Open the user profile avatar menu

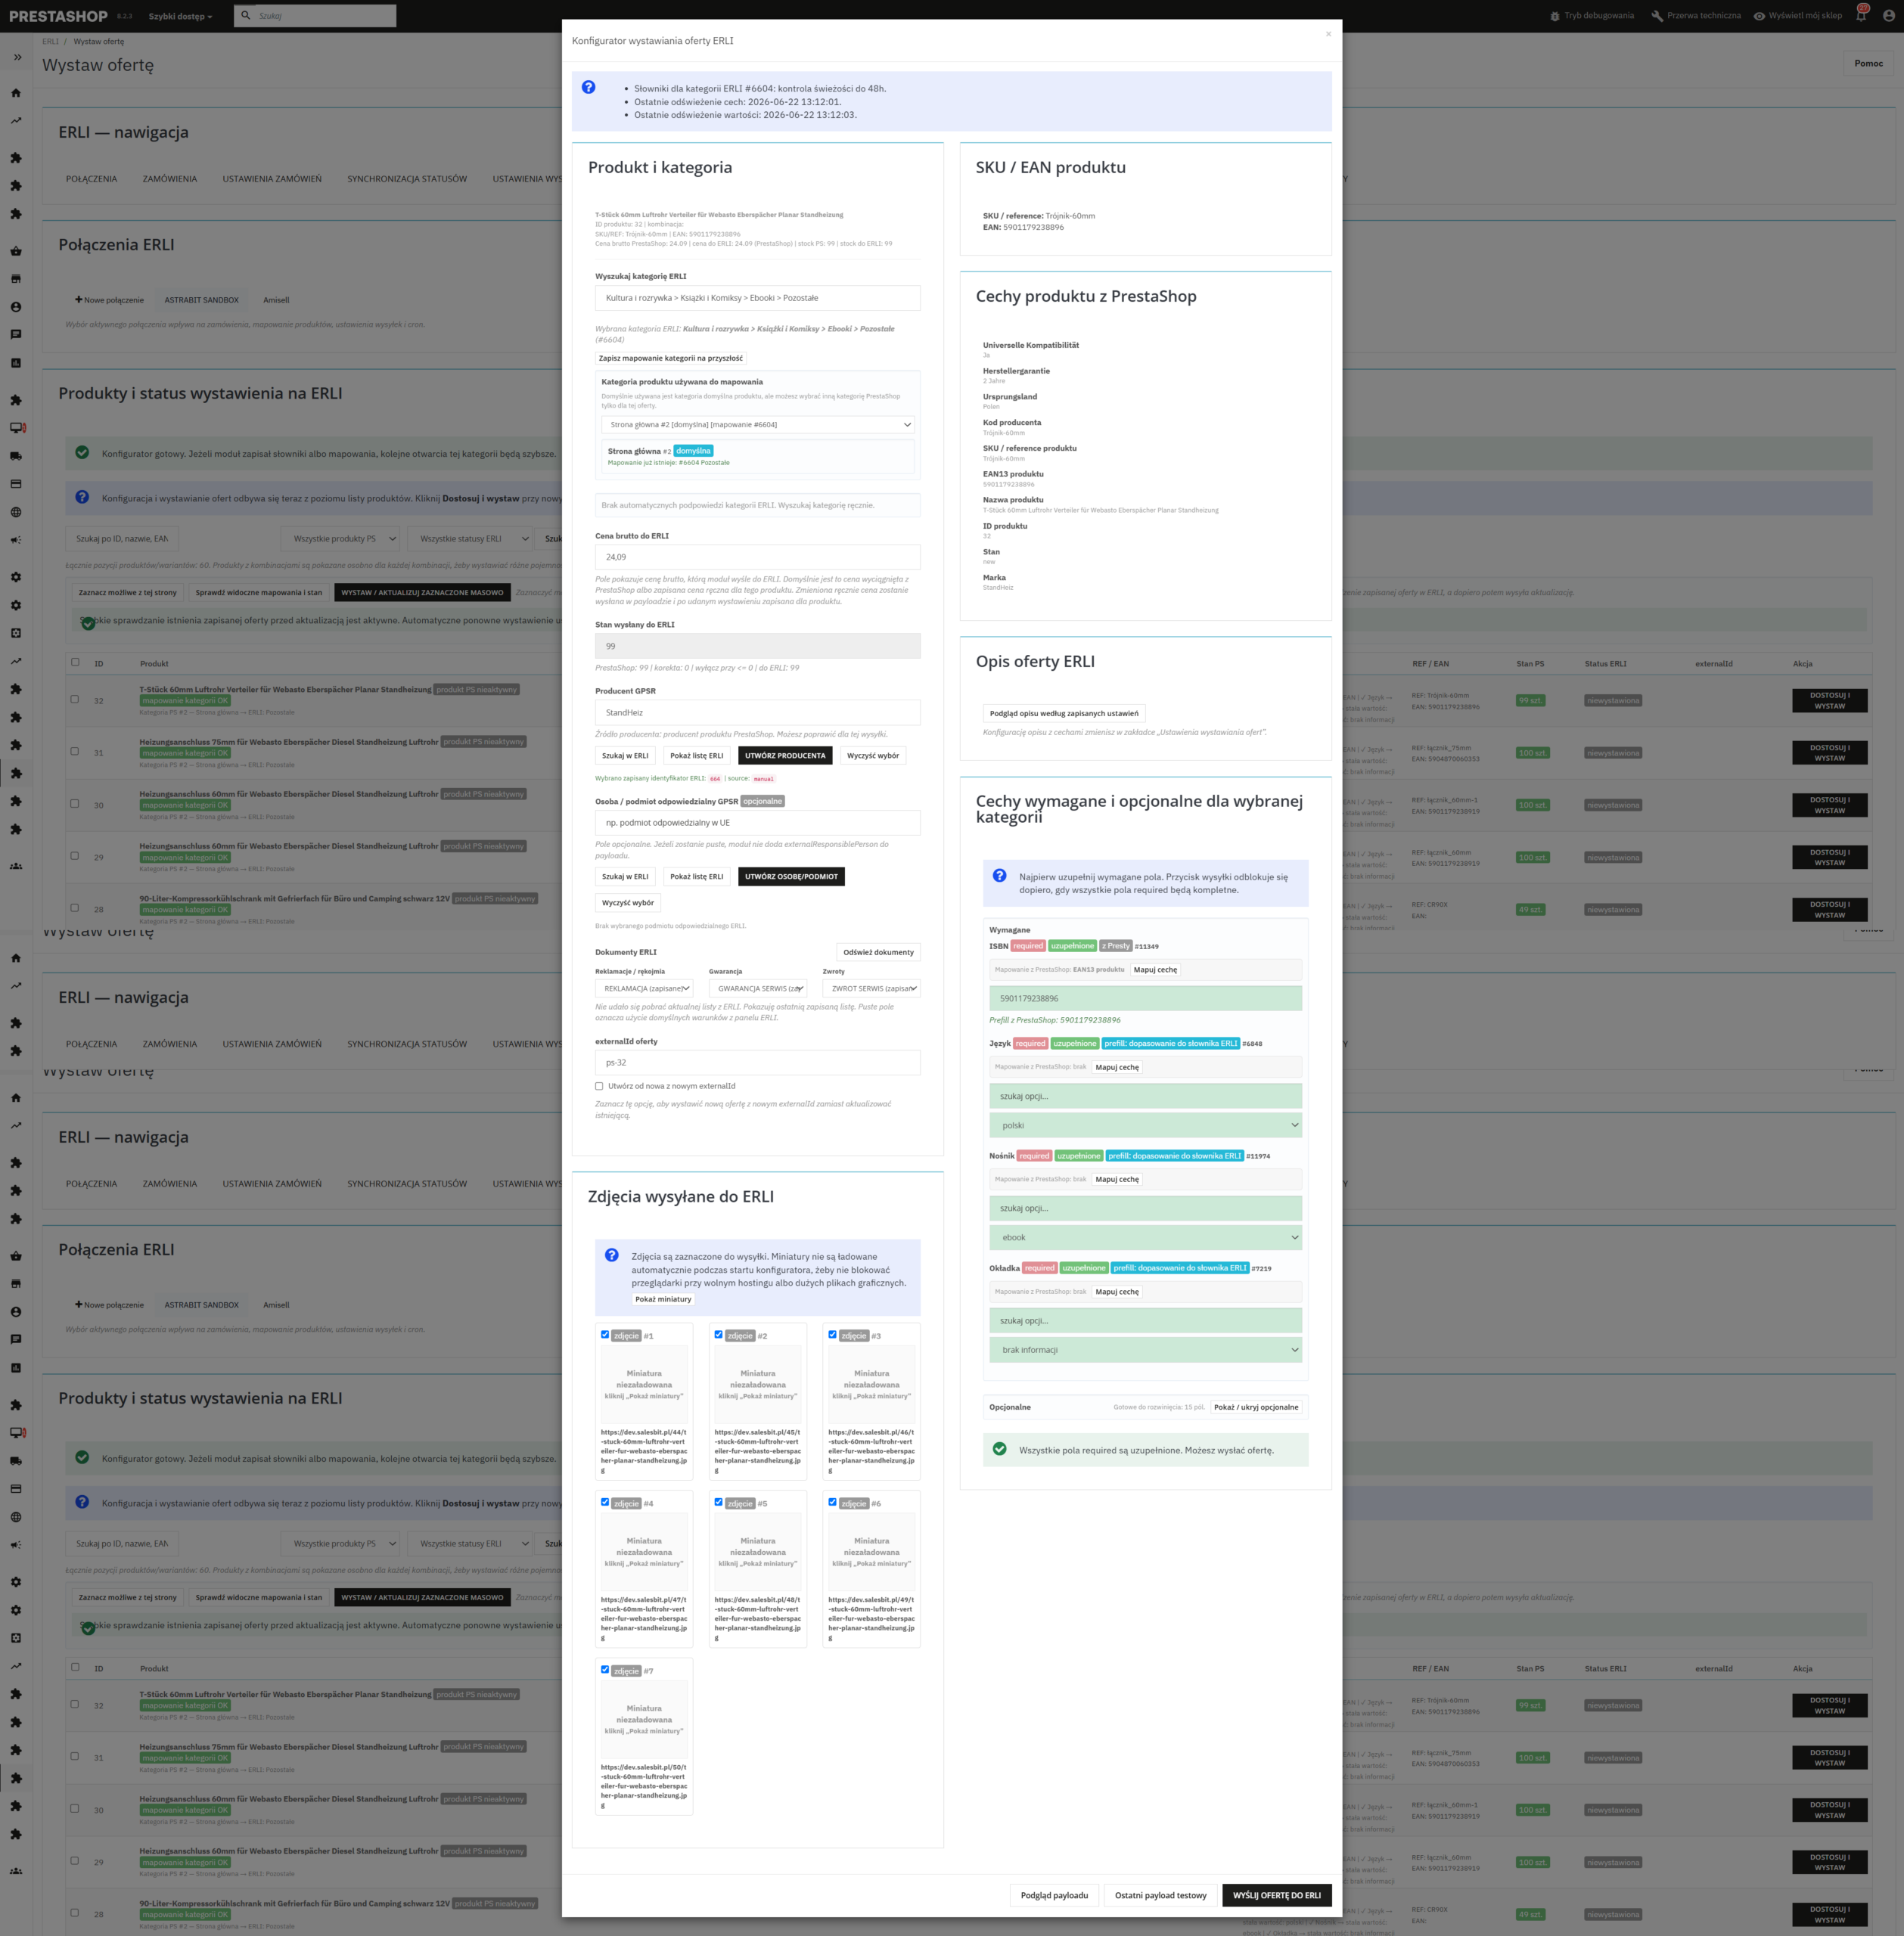pos(1889,16)
